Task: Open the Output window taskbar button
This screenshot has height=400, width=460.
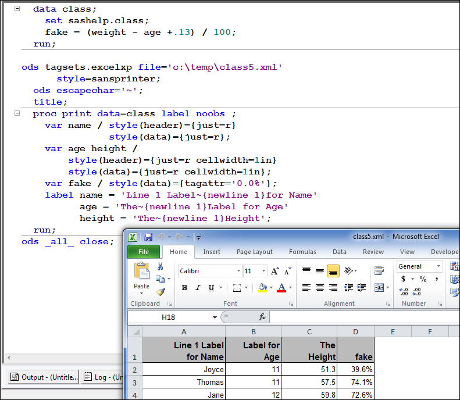Action: point(43,377)
